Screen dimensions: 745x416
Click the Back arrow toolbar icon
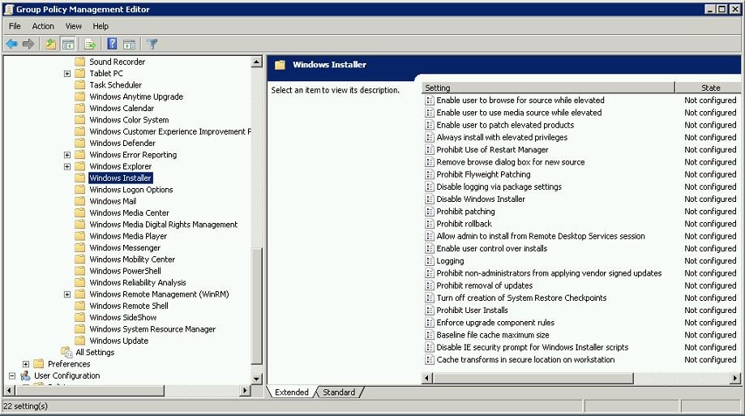12,45
